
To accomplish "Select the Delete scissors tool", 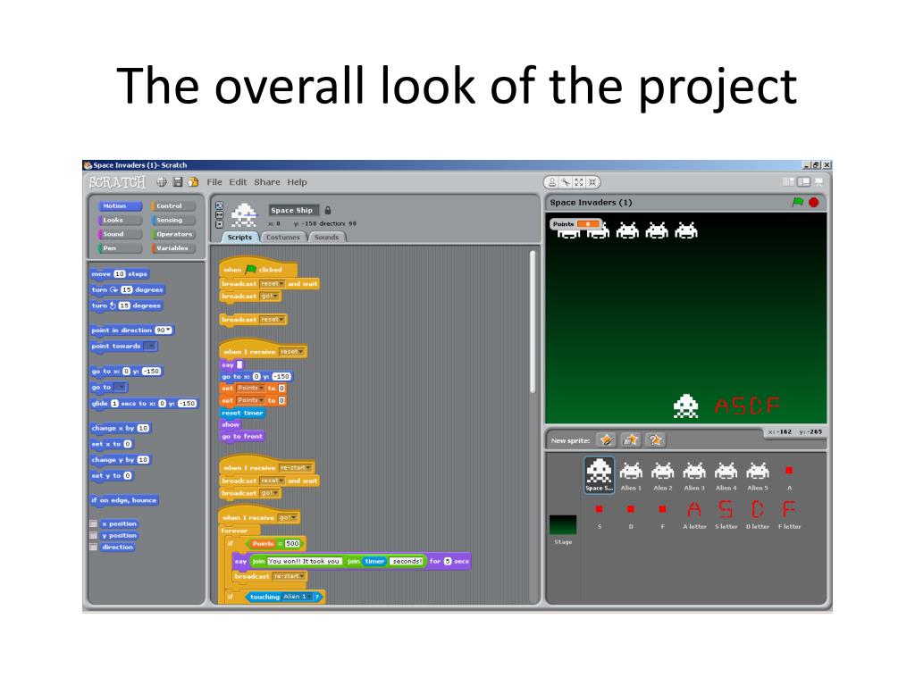I will [566, 182].
